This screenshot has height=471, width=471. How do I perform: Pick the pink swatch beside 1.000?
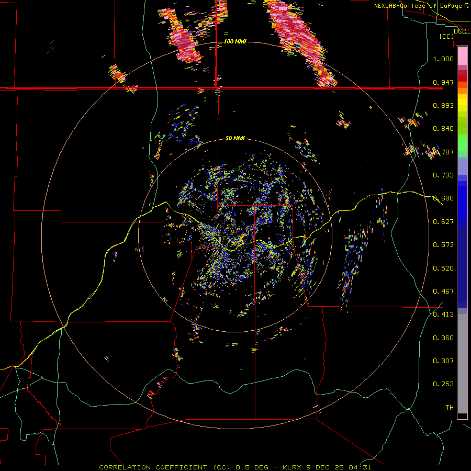point(462,56)
